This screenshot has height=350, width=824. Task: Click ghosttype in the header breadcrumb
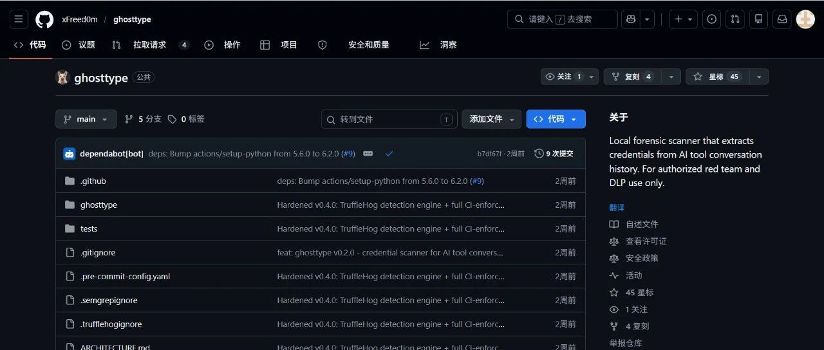(x=132, y=19)
